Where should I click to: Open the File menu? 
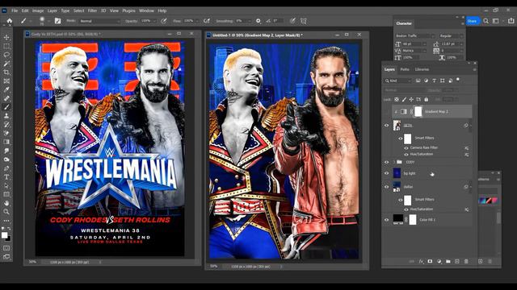tap(15, 10)
